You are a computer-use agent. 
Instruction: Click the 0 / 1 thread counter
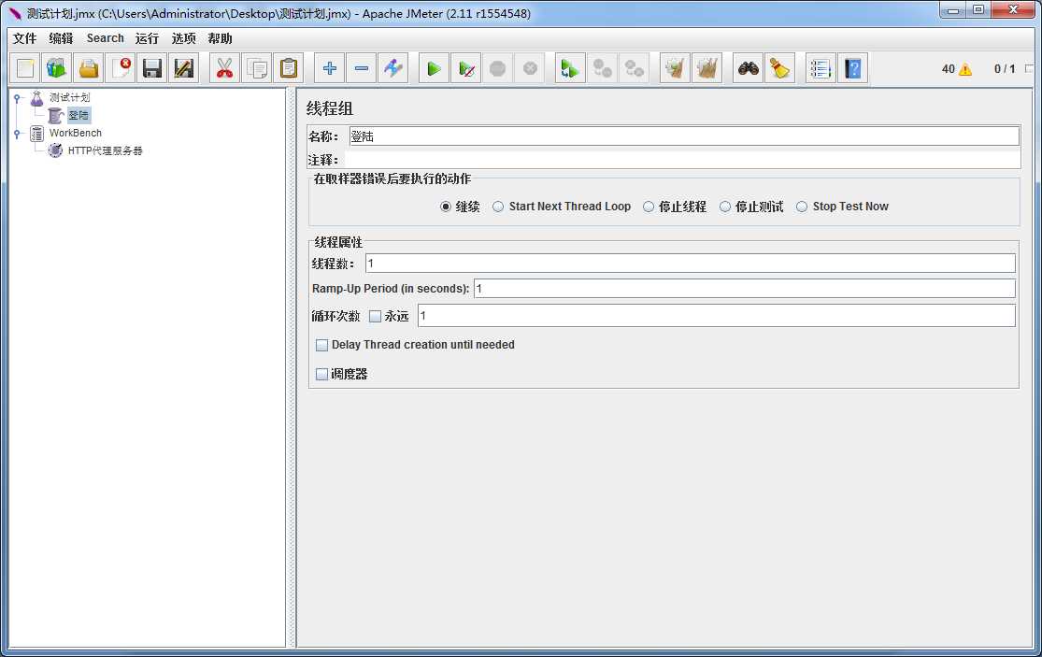(x=1005, y=69)
